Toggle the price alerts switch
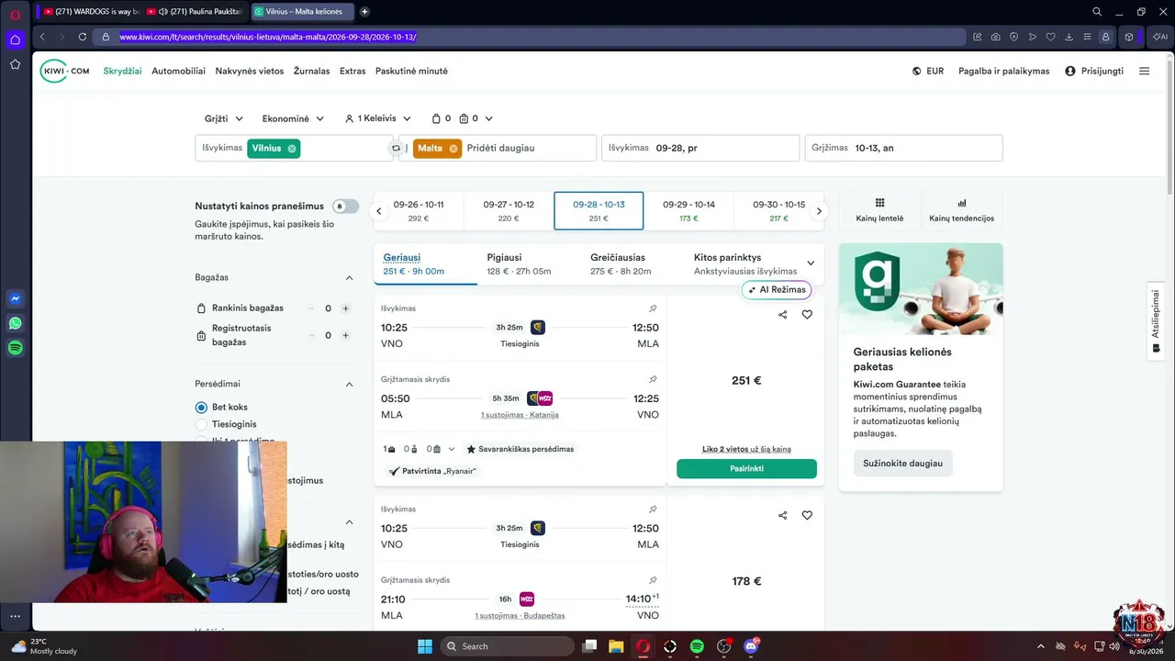 (x=345, y=207)
